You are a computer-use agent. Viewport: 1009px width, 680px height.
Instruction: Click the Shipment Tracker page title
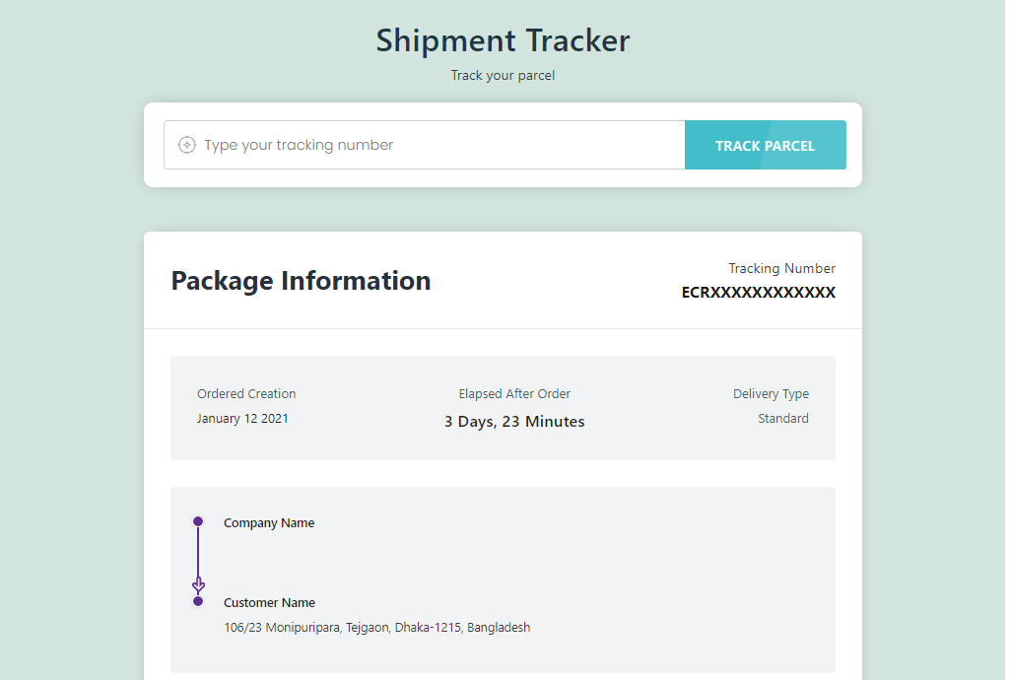pyautogui.click(x=503, y=40)
